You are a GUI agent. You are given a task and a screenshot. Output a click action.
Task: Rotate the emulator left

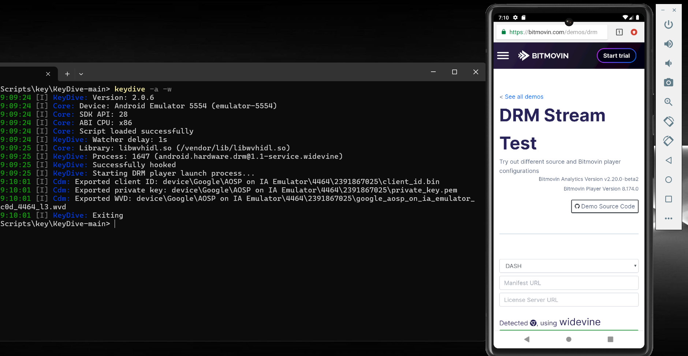coord(669,121)
